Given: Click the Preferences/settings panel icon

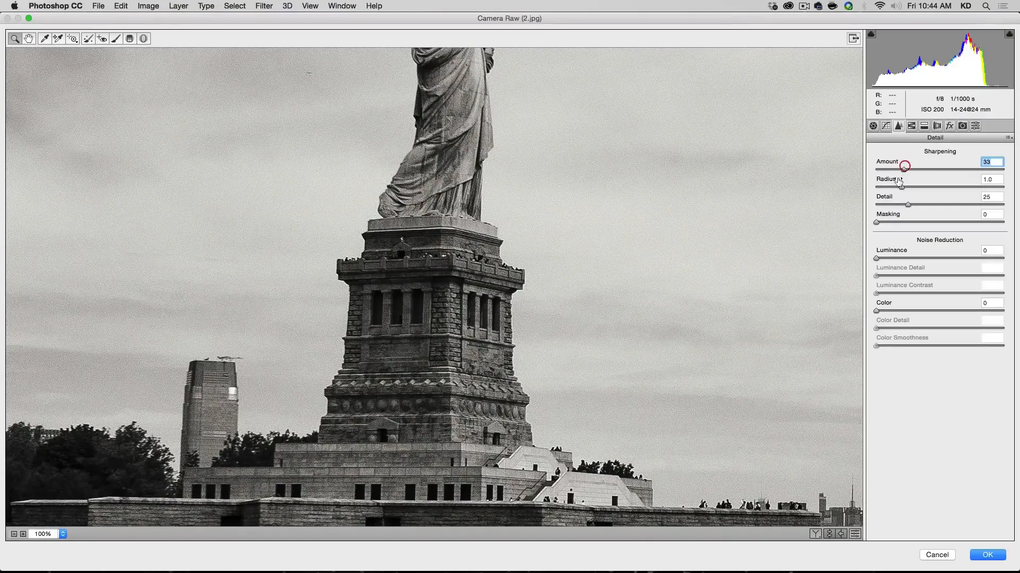Looking at the screenshot, I should click(x=976, y=125).
